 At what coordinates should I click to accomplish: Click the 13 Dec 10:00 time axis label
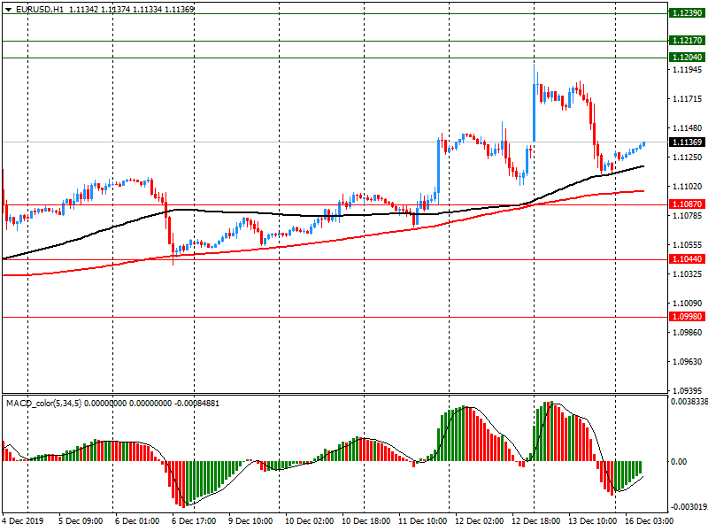coord(592,521)
